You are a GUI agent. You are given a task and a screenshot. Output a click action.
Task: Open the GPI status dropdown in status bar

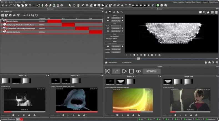pyautogui.click(x=145, y=119)
